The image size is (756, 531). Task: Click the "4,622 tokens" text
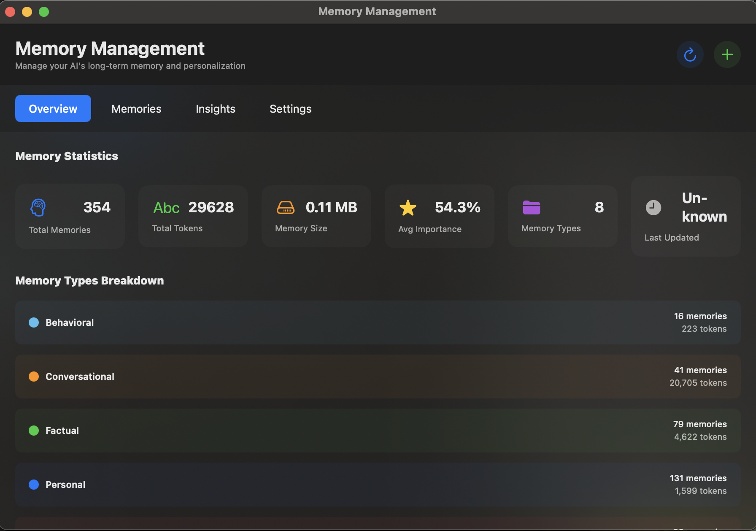pos(700,437)
